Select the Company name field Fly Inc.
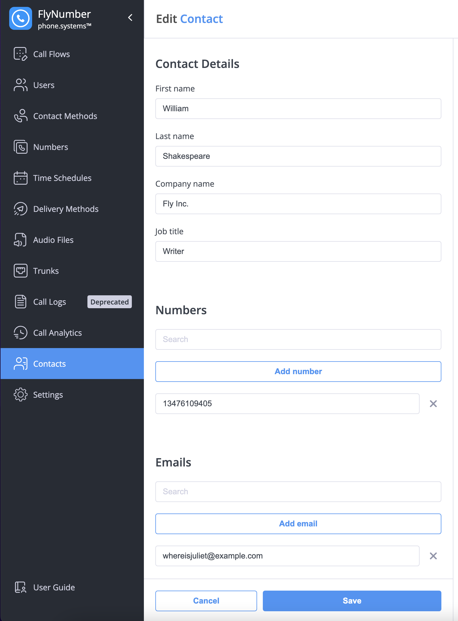The width and height of the screenshot is (458, 621). [298, 204]
